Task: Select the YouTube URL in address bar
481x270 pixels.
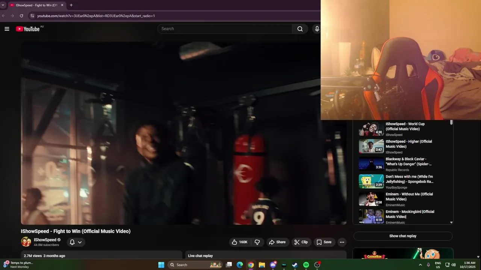Action: [96, 16]
